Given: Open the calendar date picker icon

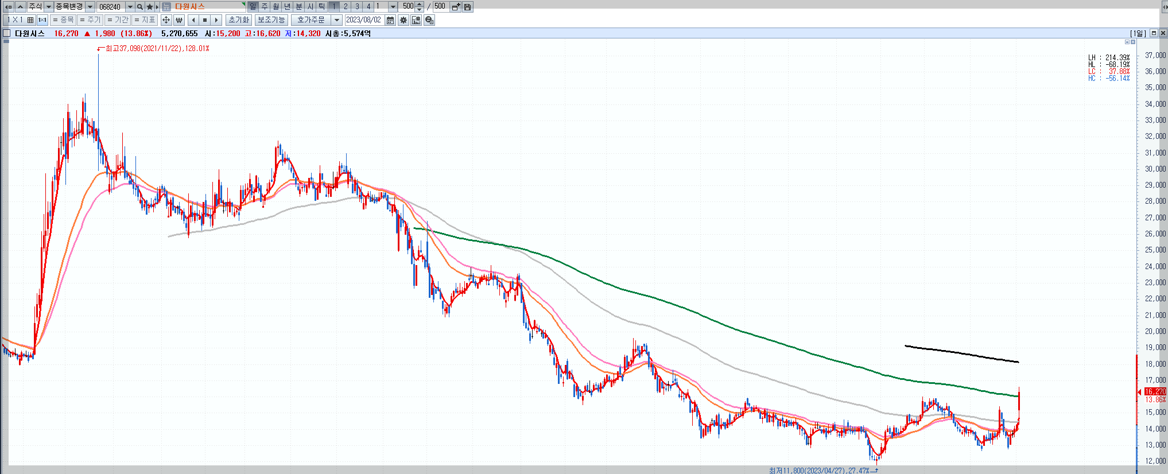Looking at the screenshot, I should (390, 20).
